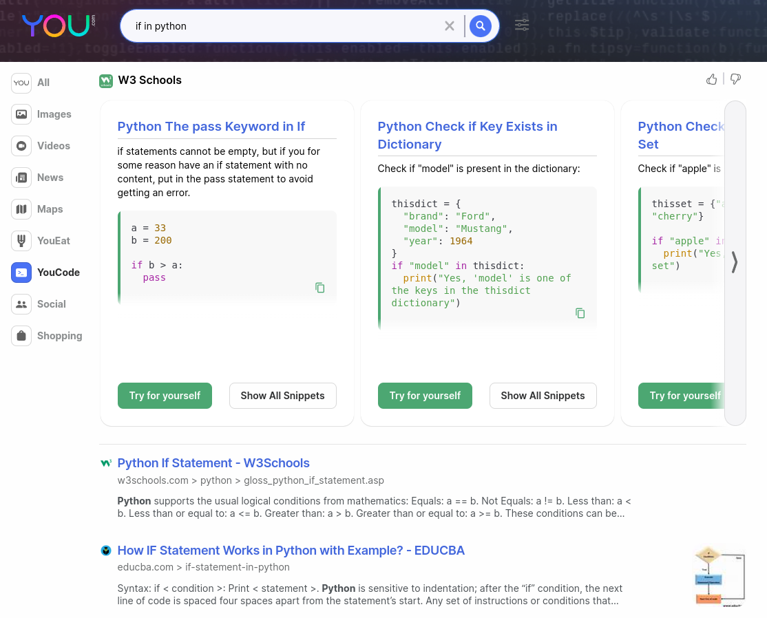The height and width of the screenshot is (618, 767).
Task: Open the EDUCBA flowchart thumbnail
Action: coord(719,577)
